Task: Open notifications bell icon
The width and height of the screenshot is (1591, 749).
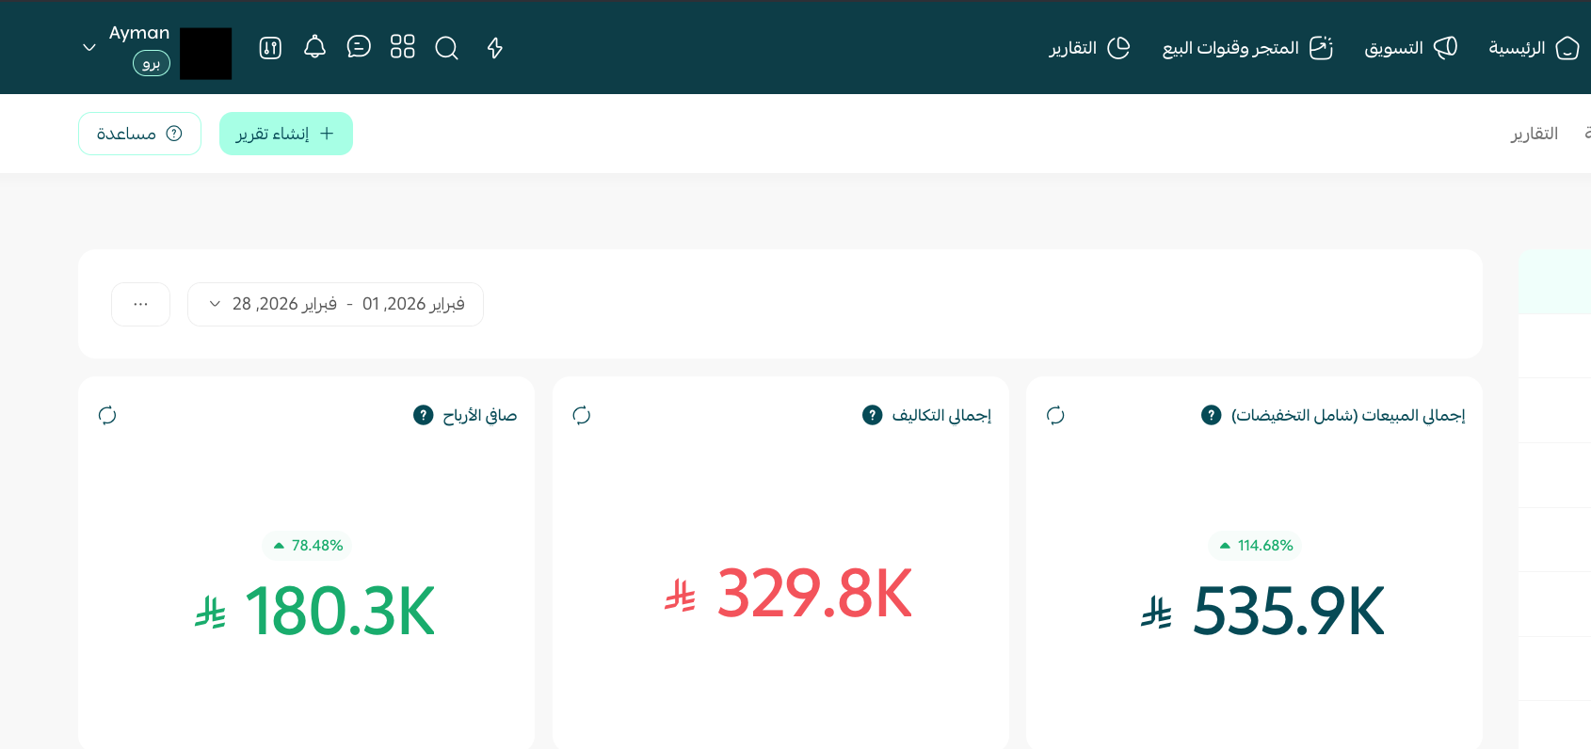Action: [x=314, y=47]
